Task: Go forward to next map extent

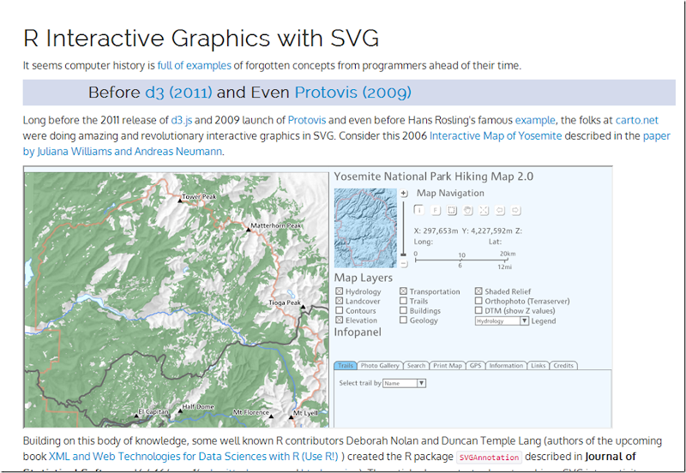Action: pos(516,210)
